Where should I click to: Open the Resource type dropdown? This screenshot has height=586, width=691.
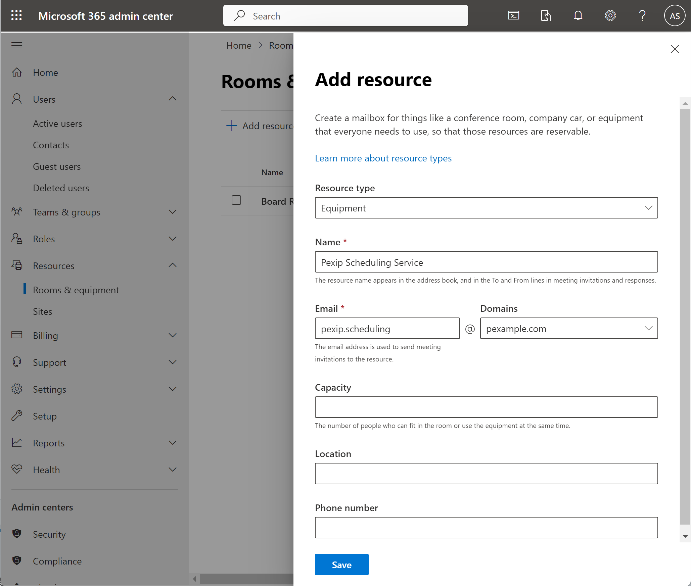click(648, 208)
